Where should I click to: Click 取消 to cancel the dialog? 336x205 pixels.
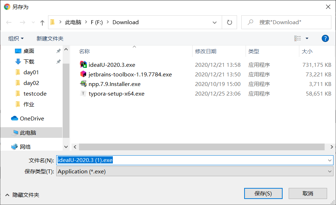308,193
